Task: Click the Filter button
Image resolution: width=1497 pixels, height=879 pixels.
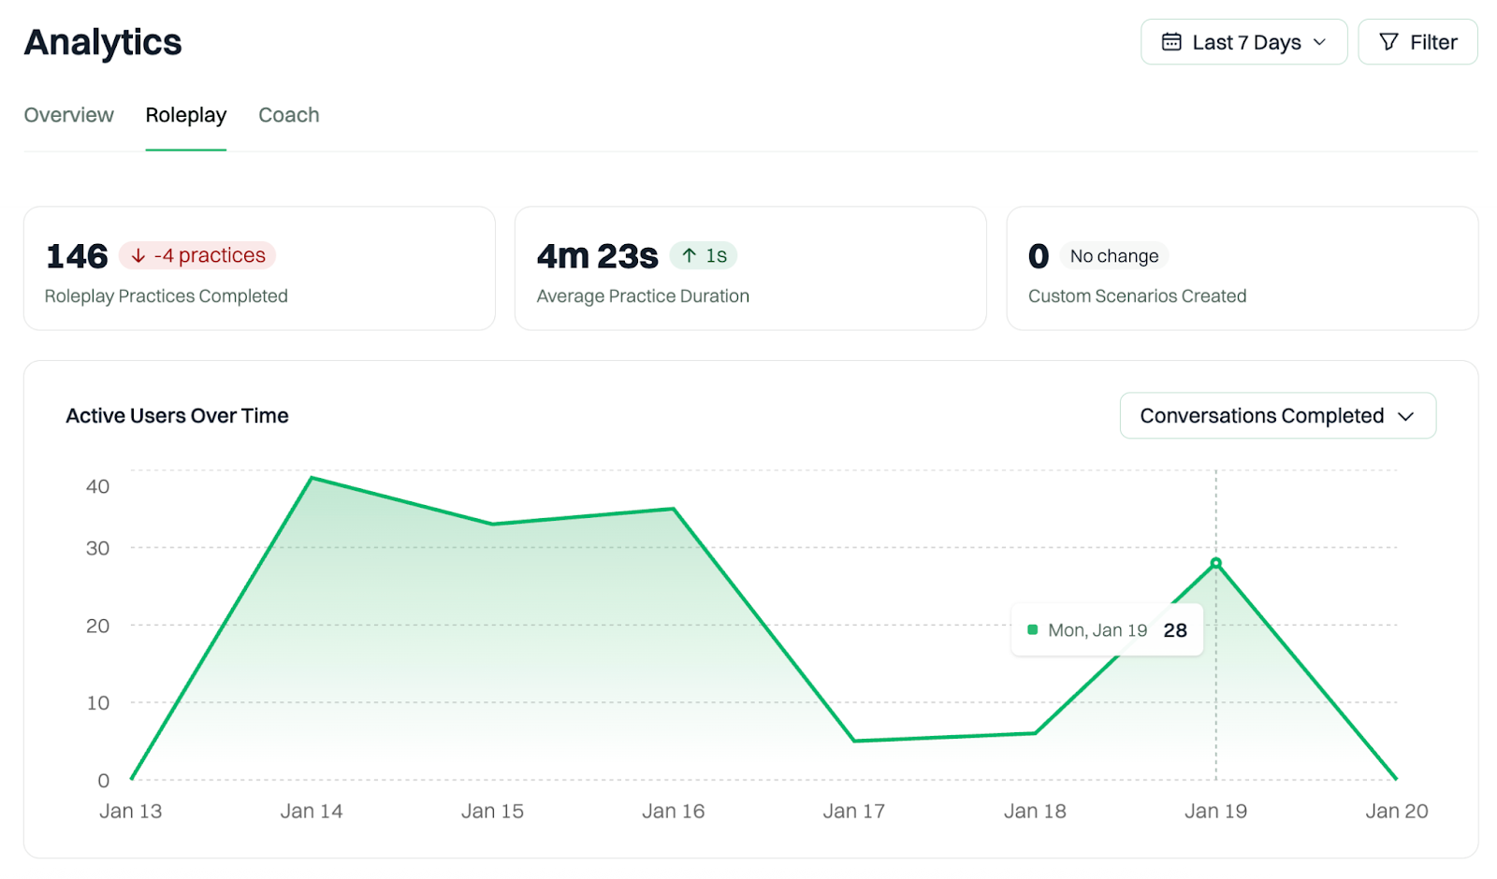Action: pyautogui.click(x=1417, y=42)
